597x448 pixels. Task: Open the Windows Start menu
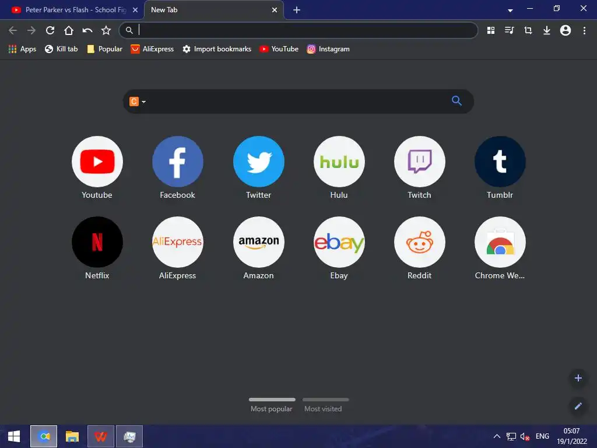[14, 436]
